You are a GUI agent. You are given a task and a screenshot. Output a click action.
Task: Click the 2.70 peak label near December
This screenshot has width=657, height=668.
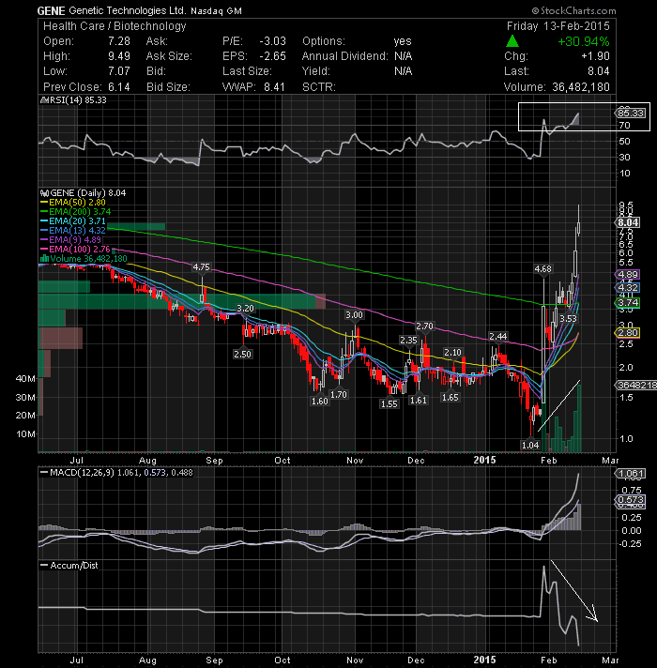424,326
